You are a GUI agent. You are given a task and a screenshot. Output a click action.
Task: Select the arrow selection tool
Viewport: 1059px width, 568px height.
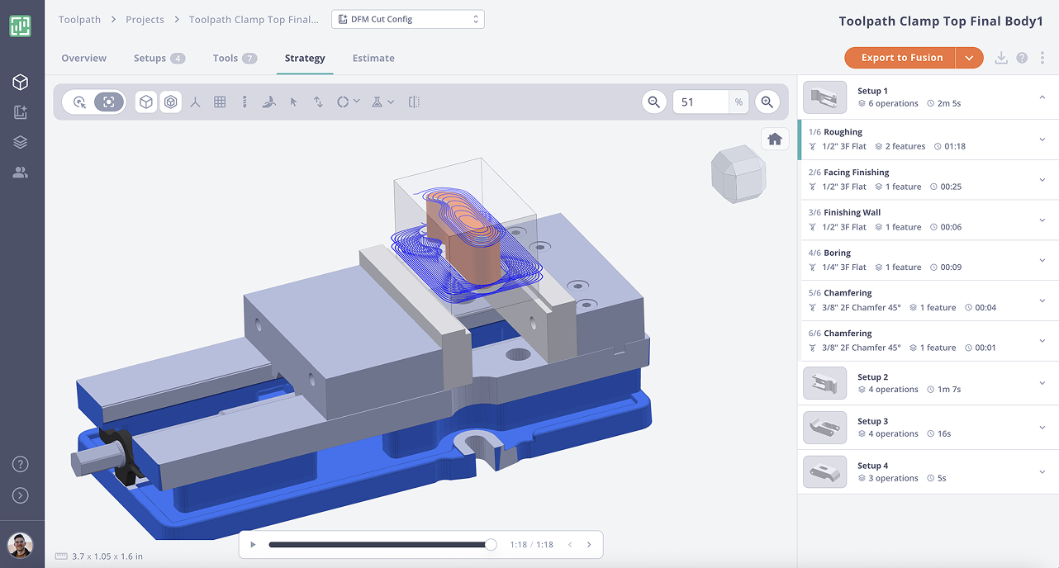[x=294, y=102]
